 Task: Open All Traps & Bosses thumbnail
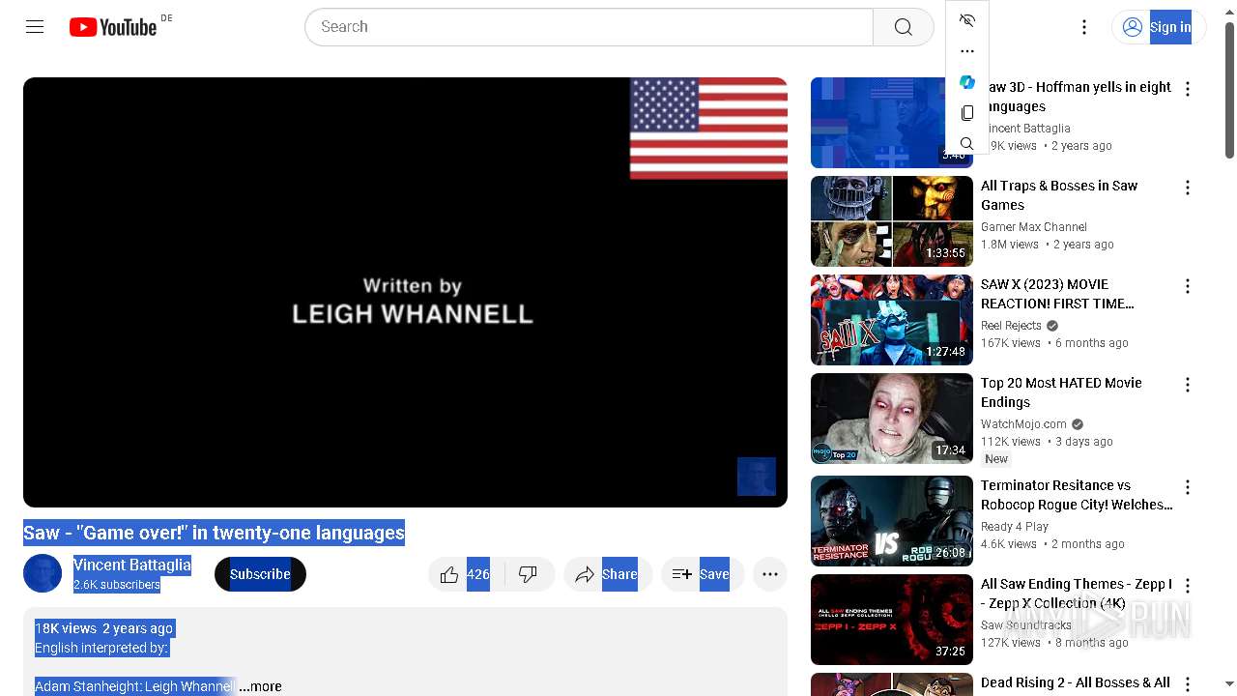(x=892, y=221)
